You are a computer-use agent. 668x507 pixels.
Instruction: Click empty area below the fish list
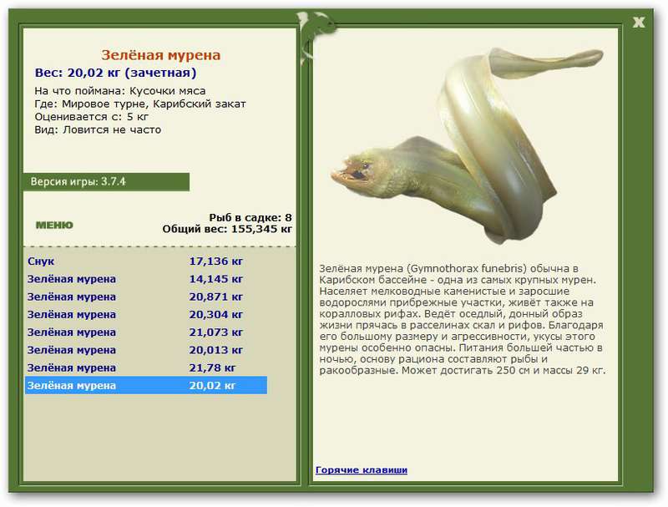pos(159,437)
